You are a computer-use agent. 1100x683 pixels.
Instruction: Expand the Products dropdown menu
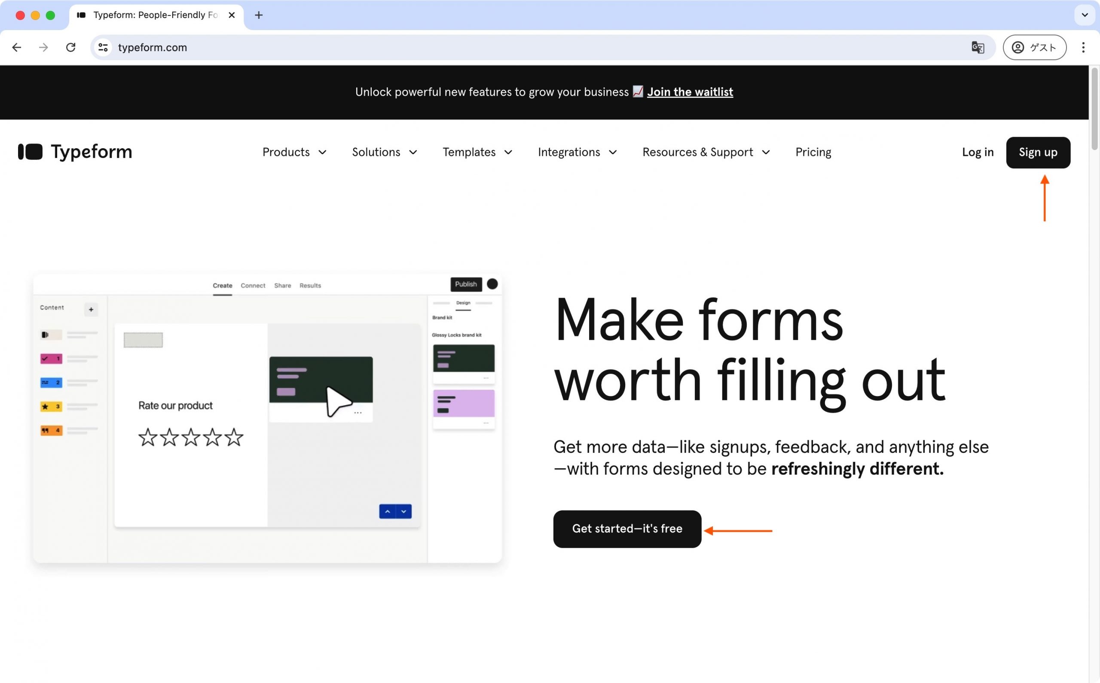point(295,152)
